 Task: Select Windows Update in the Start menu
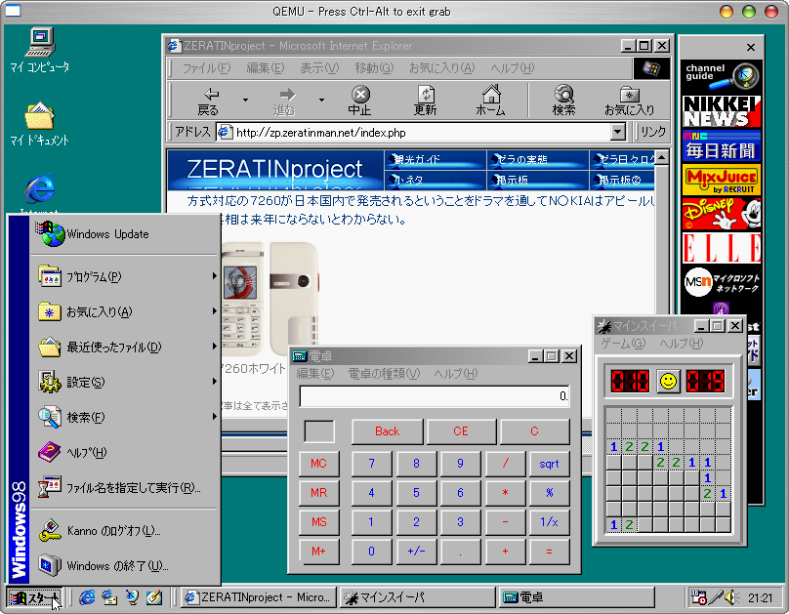point(126,234)
